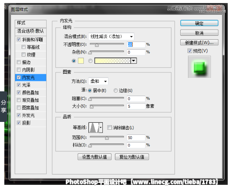This screenshot has height=190, width=242.
Task: Click the 不透明度 opacity slider
Action: pyautogui.click(x=107, y=44)
